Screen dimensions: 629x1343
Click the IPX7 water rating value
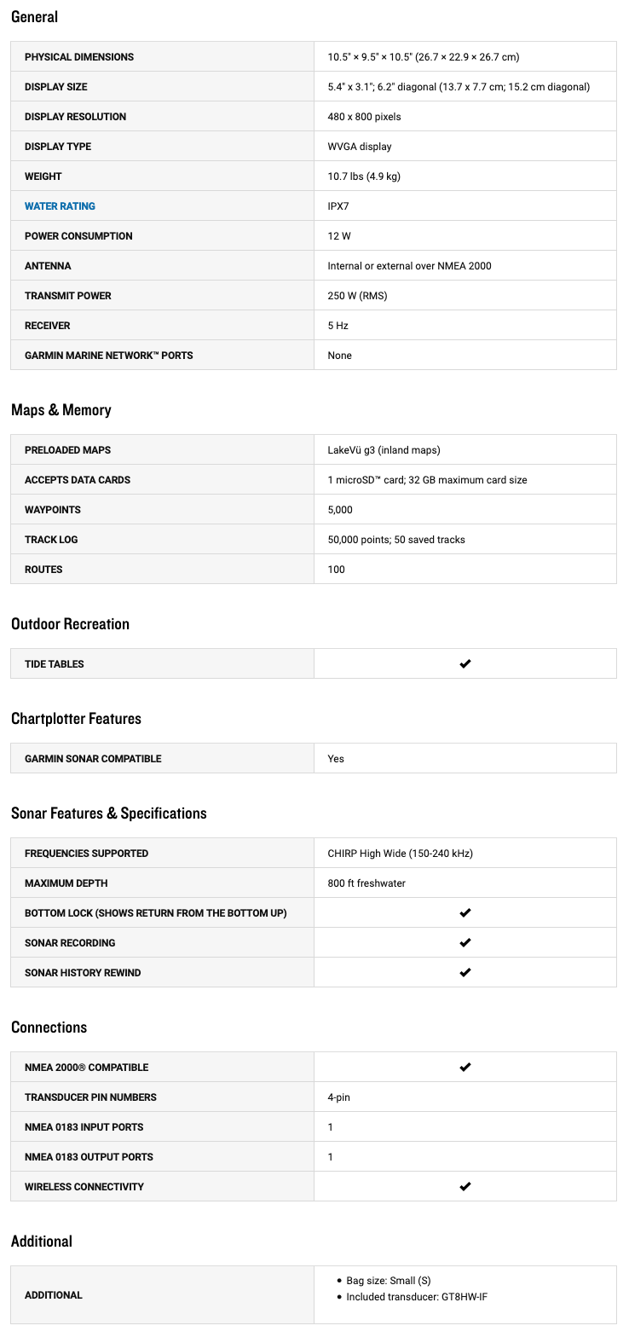click(x=339, y=206)
